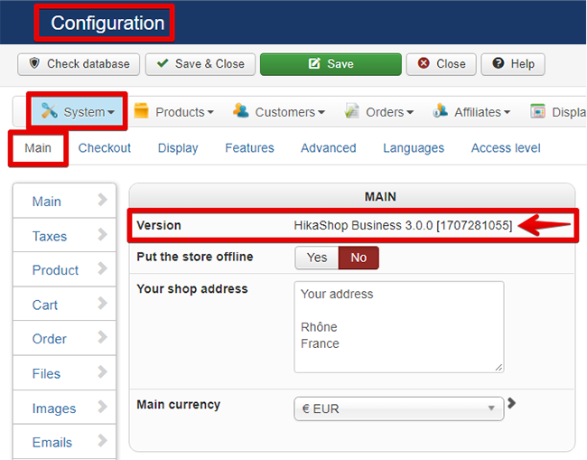Click the Close button
The image size is (587, 460).
tap(441, 64)
